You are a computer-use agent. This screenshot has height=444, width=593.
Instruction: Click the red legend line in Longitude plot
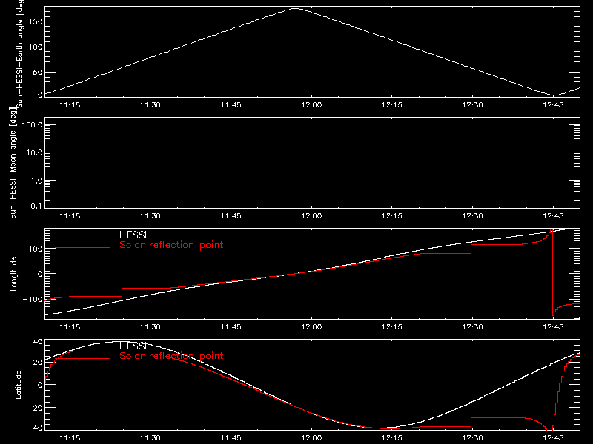[82, 248]
